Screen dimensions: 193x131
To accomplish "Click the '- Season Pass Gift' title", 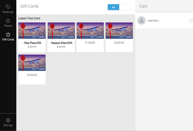I will (61, 43).
